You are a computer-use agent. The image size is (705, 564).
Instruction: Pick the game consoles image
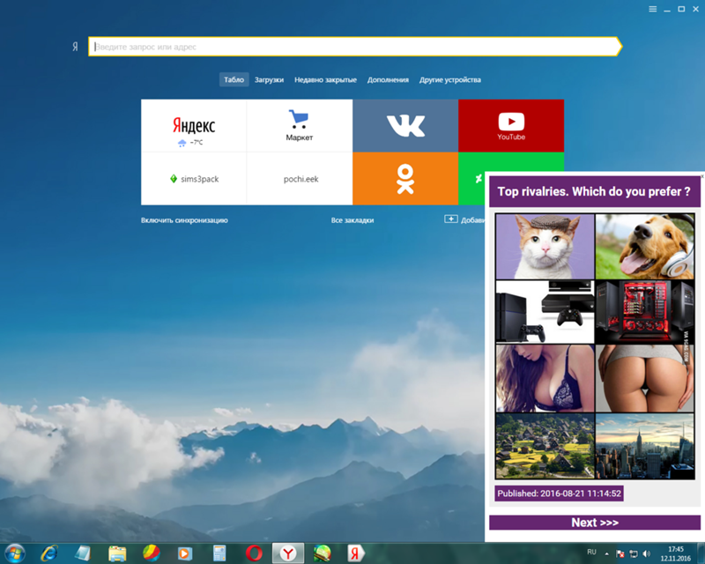545,312
